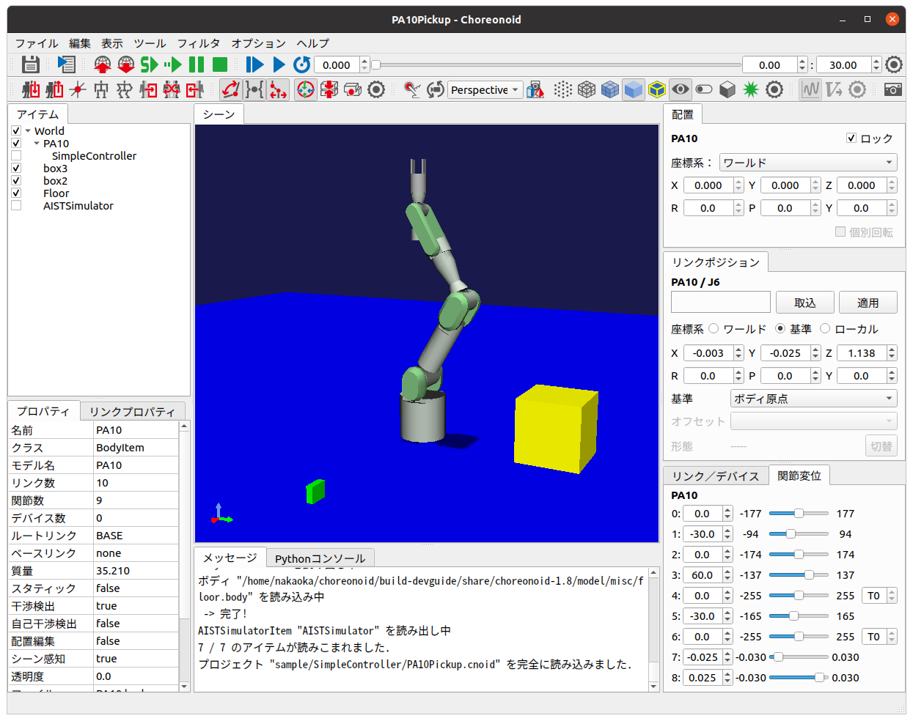Uncheck the box3 item checkbox
Image resolution: width=913 pixels, height=721 pixels.
(x=16, y=169)
